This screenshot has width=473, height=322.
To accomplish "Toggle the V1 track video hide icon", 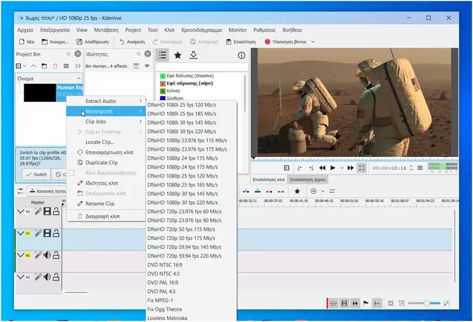I will (x=47, y=233).
